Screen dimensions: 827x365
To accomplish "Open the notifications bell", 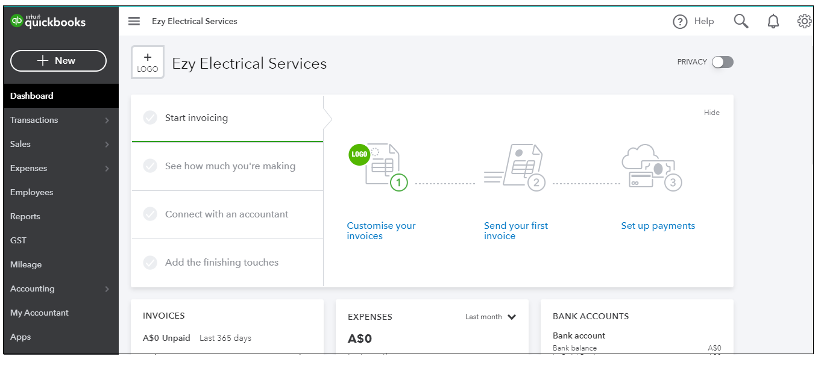I will (x=773, y=22).
